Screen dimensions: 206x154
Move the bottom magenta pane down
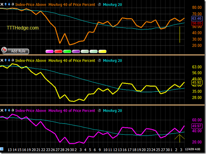tap(9, 110)
